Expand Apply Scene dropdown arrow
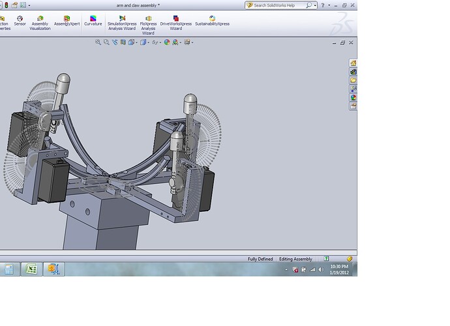 click(x=181, y=42)
